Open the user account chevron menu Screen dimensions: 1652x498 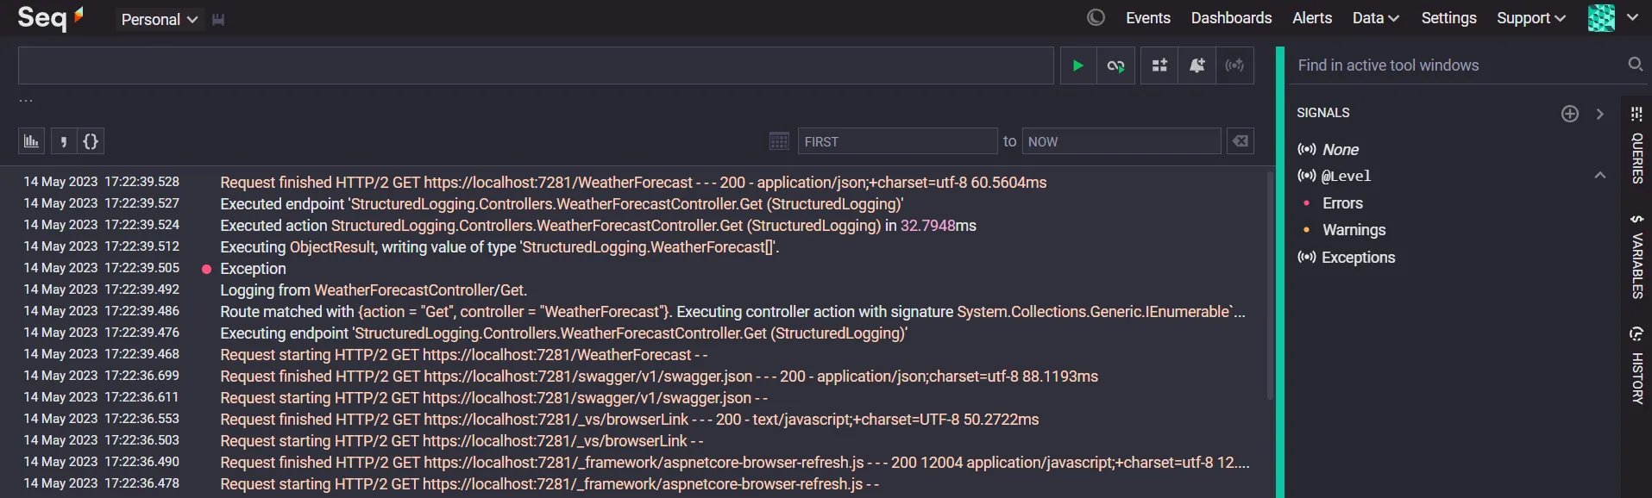(1632, 17)
